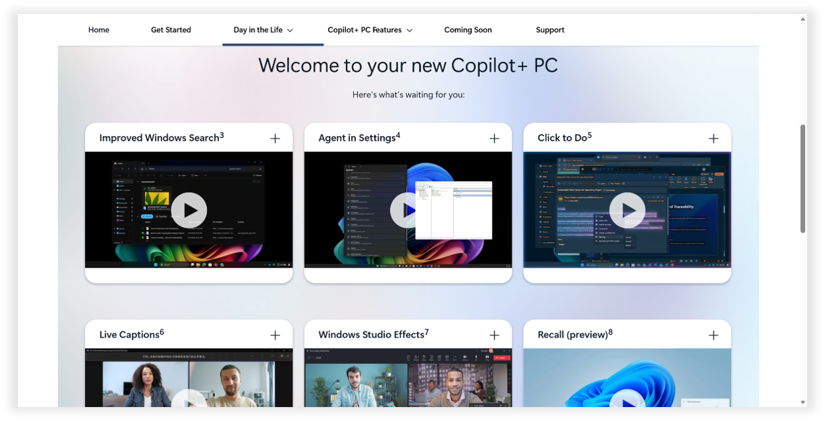Open Windows Studio Effects video thumbnail
The width and height of the screenshot is (825, 421).
click(408, 378)
